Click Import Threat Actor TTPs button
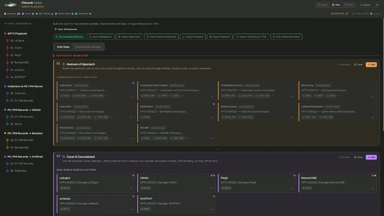 pos(251,37)
